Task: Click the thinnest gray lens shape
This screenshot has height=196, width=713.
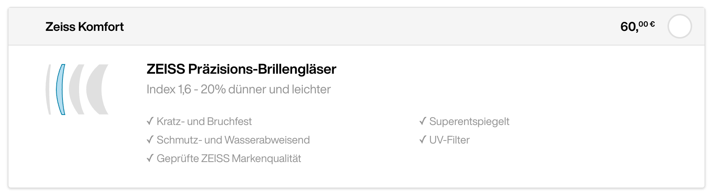Action: pyautogui.click(x=48, y=90)
